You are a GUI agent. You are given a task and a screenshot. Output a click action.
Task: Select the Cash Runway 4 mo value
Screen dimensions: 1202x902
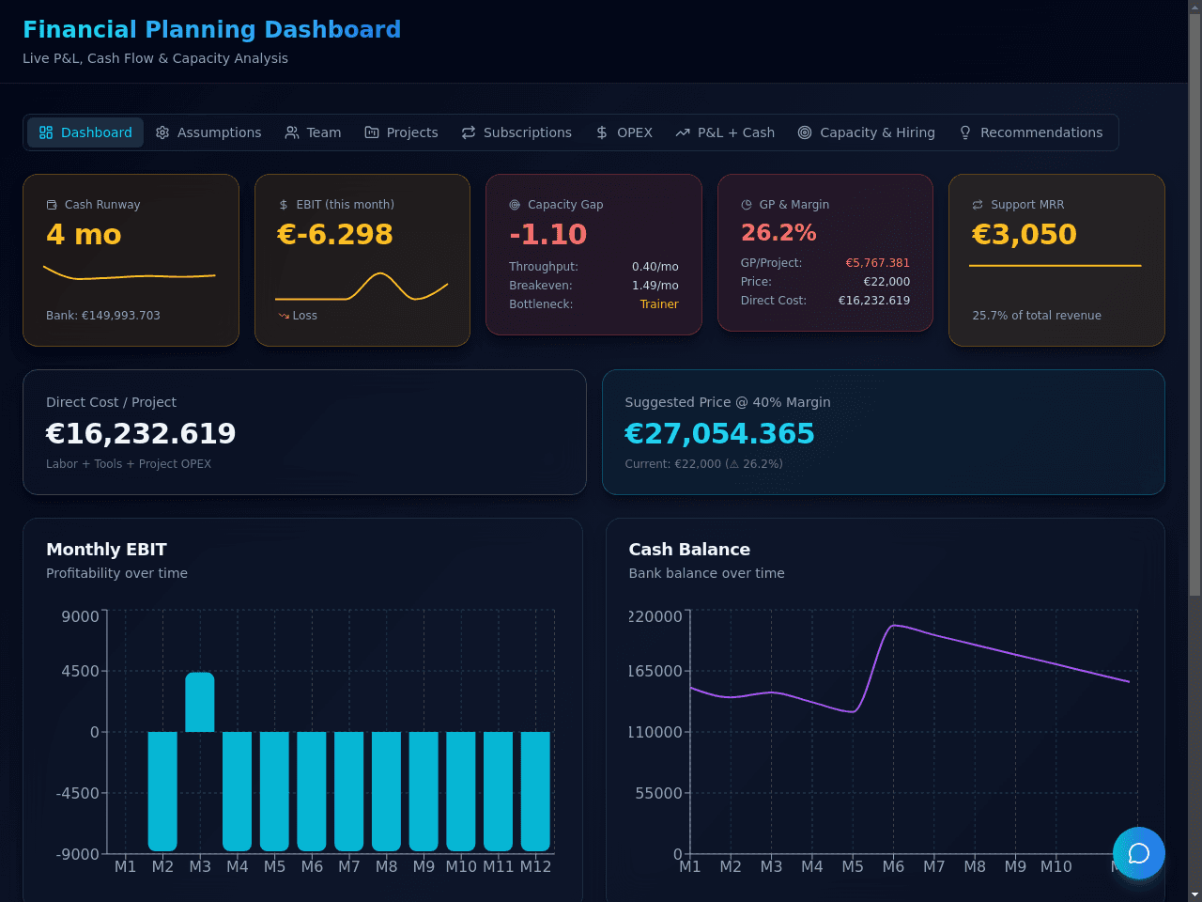pyautogui.click(x=84, y=234)
